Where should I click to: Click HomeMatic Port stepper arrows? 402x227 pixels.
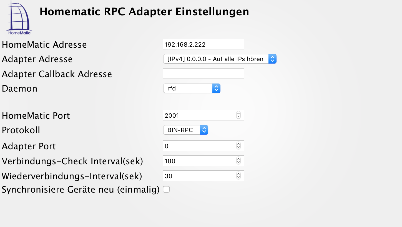coord(238,115)
